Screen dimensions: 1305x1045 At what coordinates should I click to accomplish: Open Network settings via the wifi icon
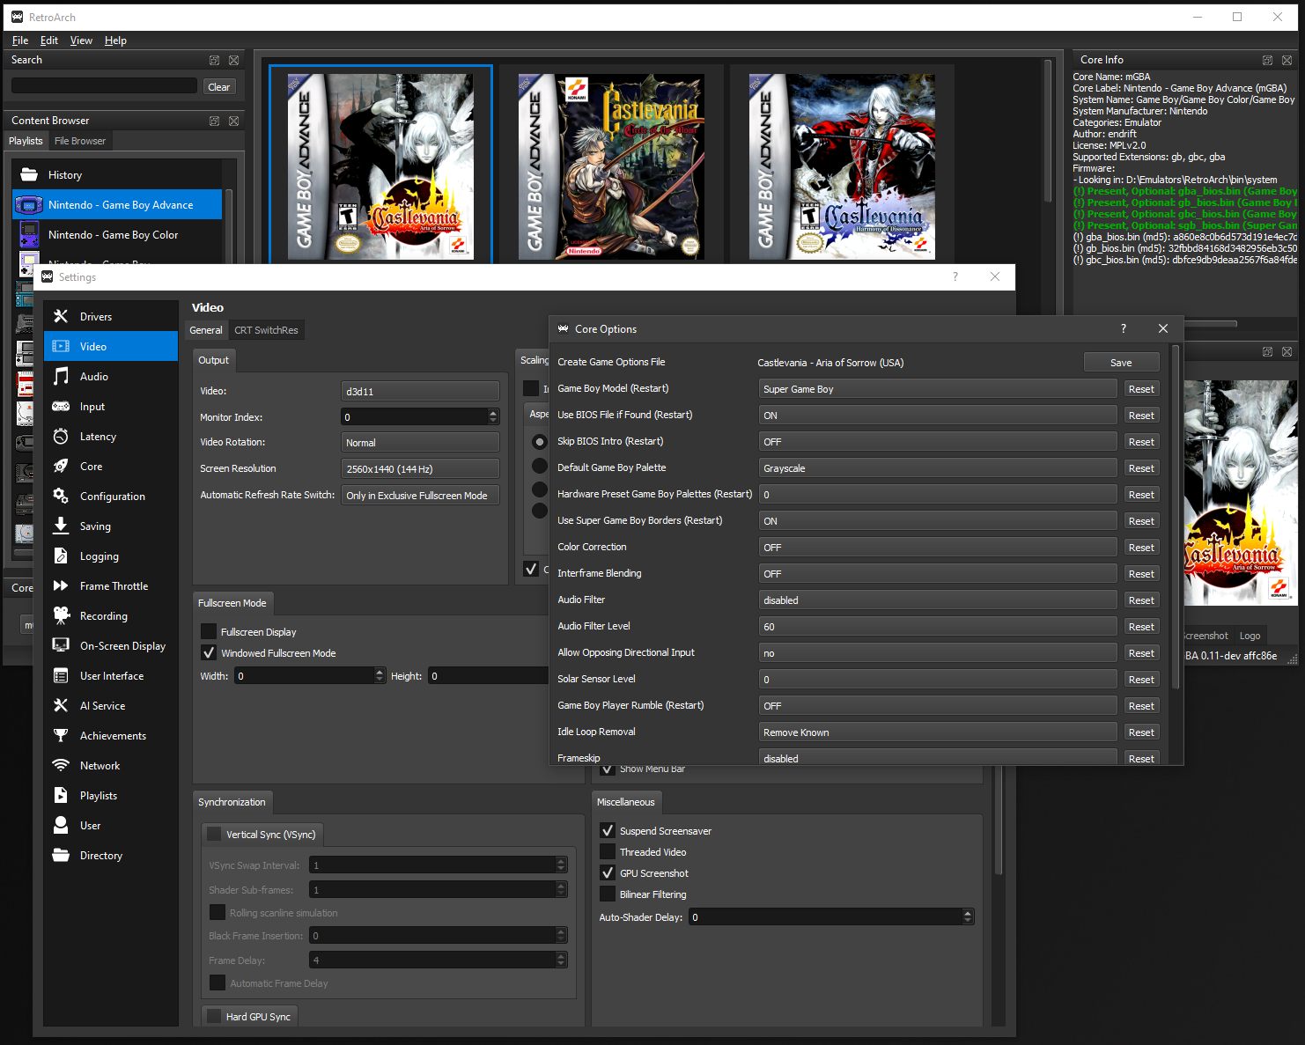point(61,765)
